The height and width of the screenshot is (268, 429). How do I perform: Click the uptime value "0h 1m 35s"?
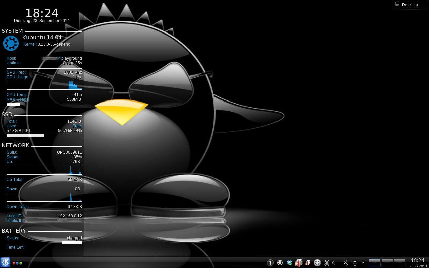72,63
